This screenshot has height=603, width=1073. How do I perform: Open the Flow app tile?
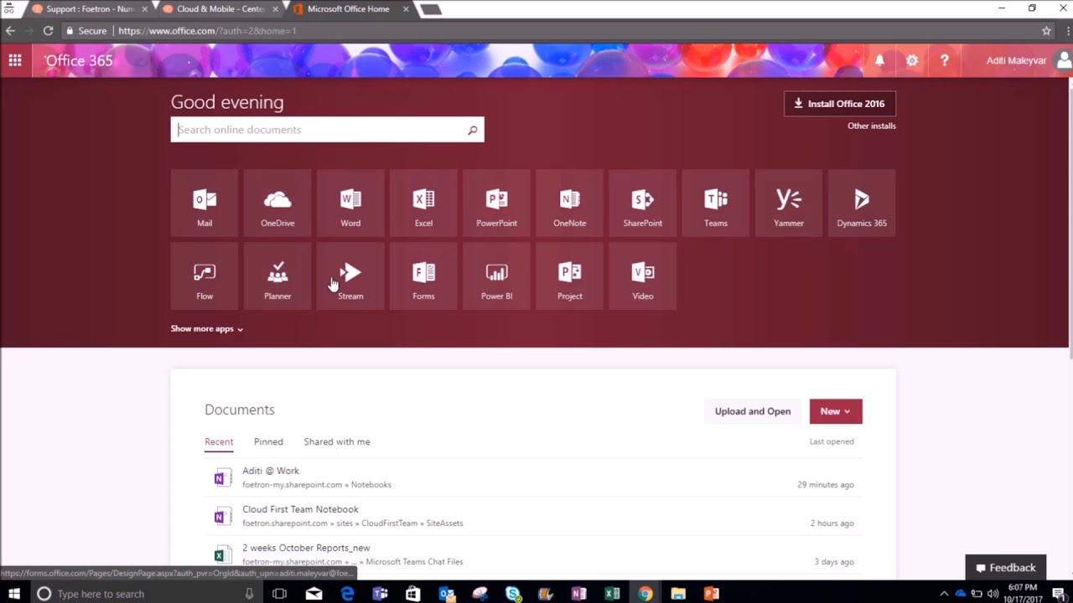tap(205, 276)
